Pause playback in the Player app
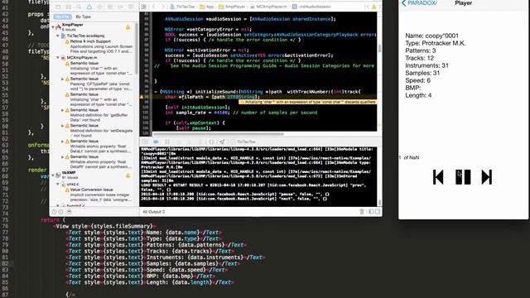 [463, 177]
